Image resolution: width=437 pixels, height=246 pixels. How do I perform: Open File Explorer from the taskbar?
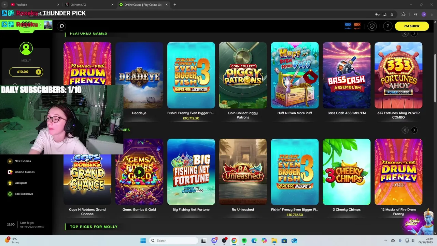274,241
